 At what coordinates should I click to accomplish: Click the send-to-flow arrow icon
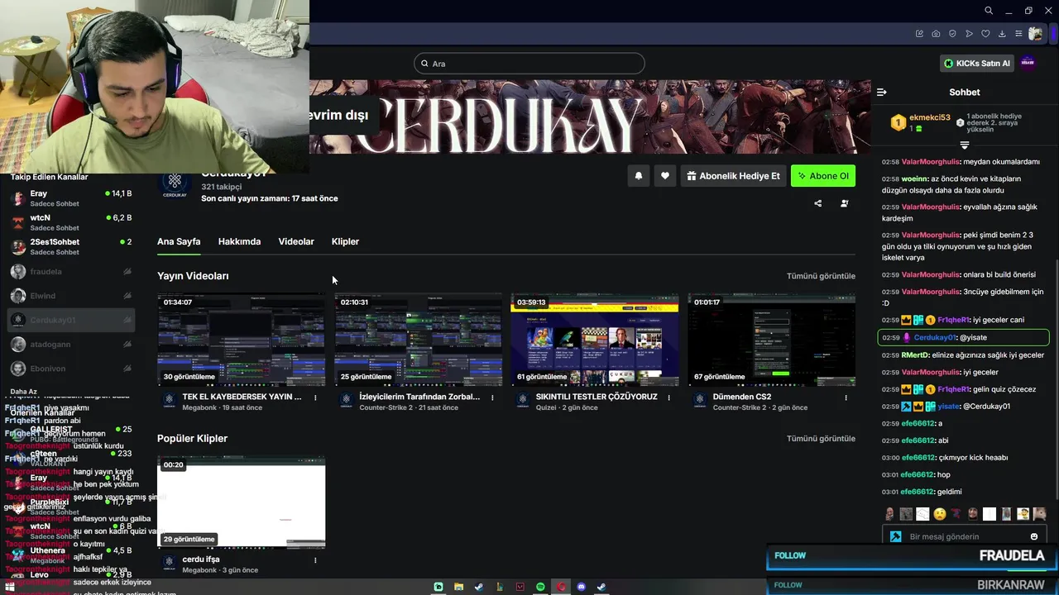tap(969, 34)
